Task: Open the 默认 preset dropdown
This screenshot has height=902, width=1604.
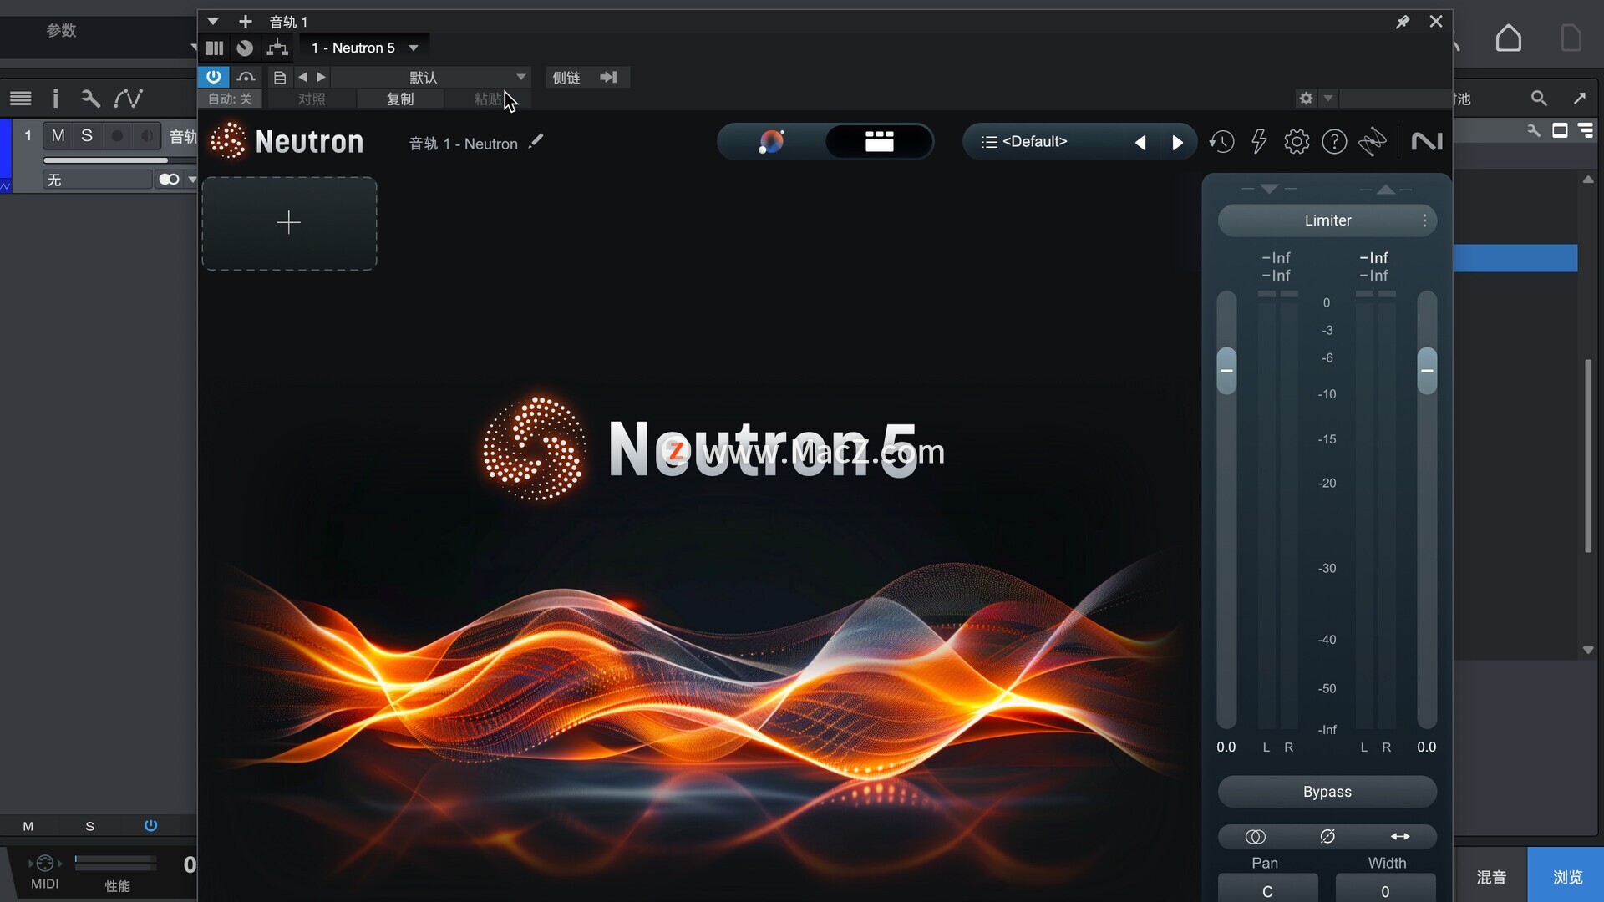Action: coord(432,77)
